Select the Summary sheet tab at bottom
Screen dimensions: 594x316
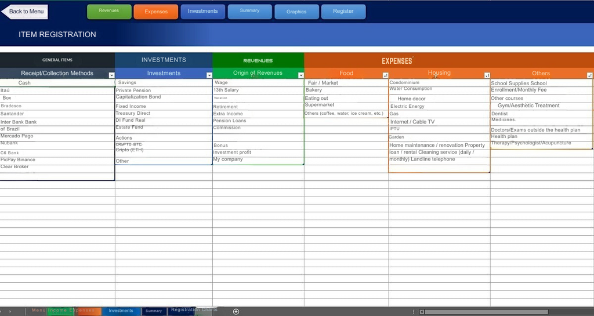154,311
